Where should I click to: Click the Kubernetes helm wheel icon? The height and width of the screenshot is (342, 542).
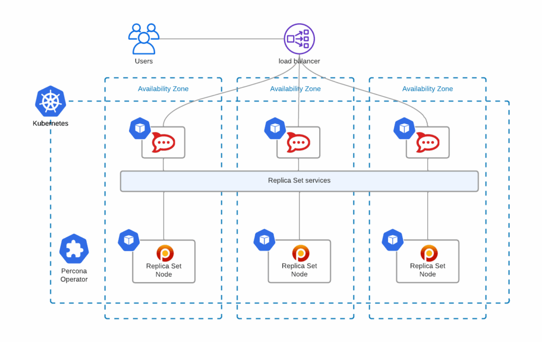coord(50,101)
